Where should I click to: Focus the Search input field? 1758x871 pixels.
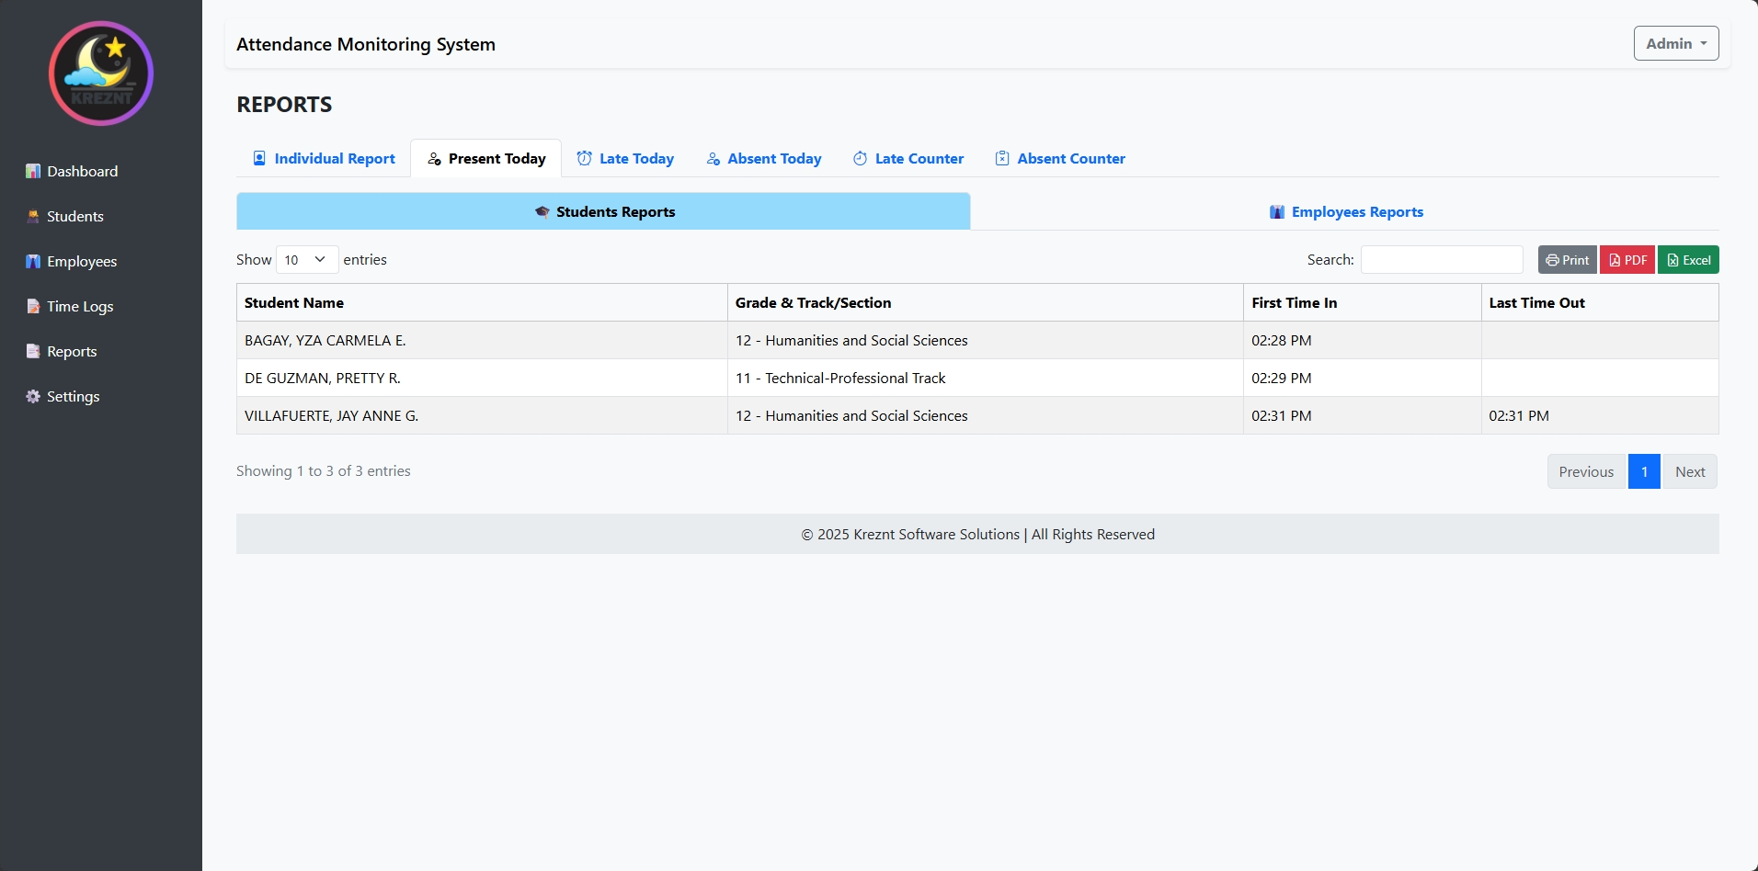[x=1442, y=260]
